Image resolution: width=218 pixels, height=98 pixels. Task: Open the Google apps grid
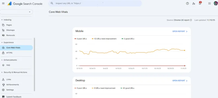pyautogui.click(x=209, y=4)
